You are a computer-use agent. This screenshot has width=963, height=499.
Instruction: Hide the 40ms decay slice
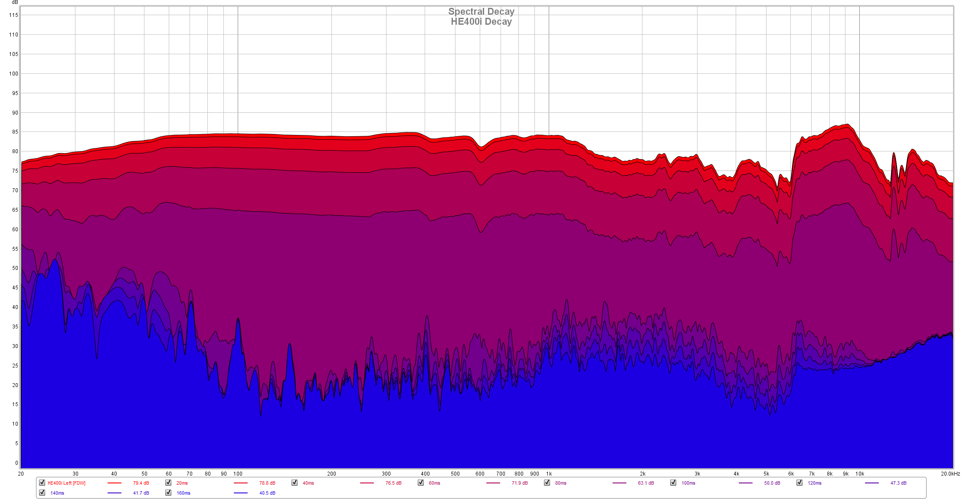[295, 483]
